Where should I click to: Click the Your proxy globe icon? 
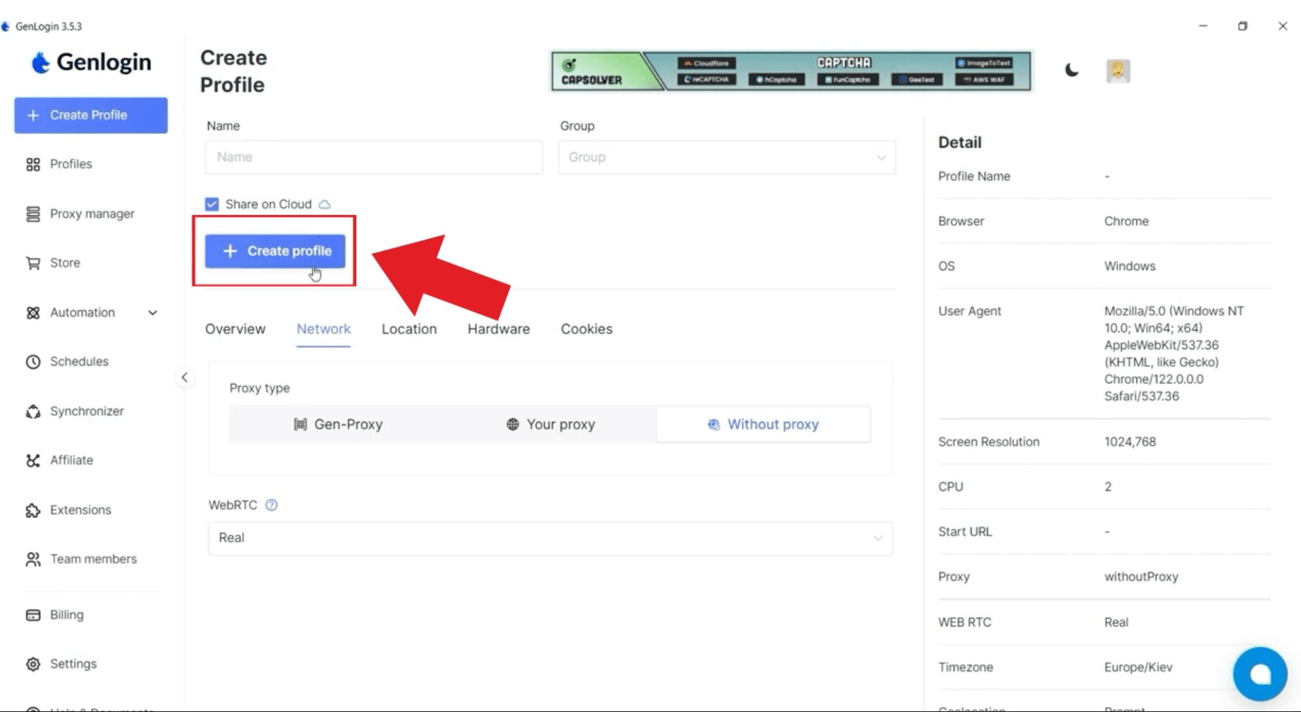pos(513,424)
